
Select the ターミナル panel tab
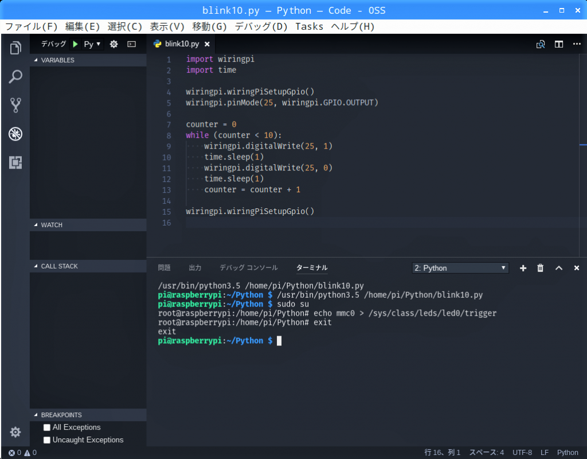point(312,267)
